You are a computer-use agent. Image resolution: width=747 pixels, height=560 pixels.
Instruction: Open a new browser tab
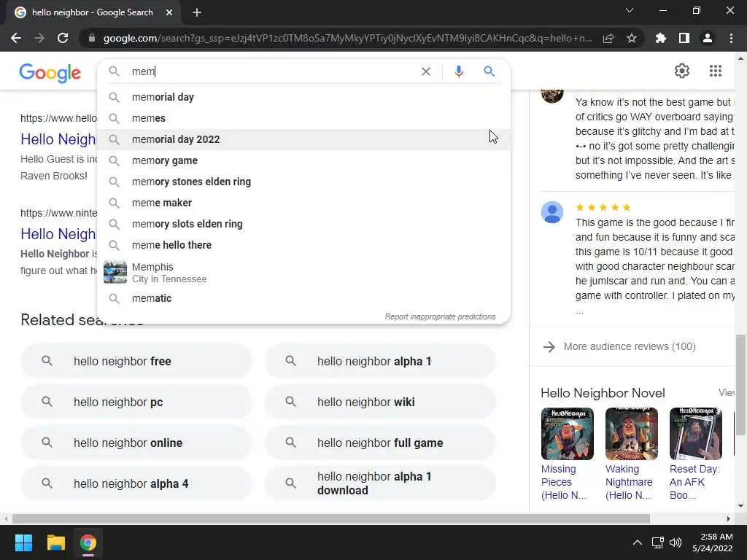coord(197,12)
